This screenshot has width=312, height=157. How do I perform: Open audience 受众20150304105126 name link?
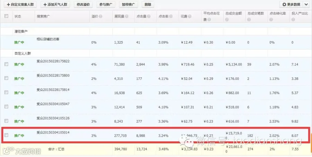click(53, 118)
